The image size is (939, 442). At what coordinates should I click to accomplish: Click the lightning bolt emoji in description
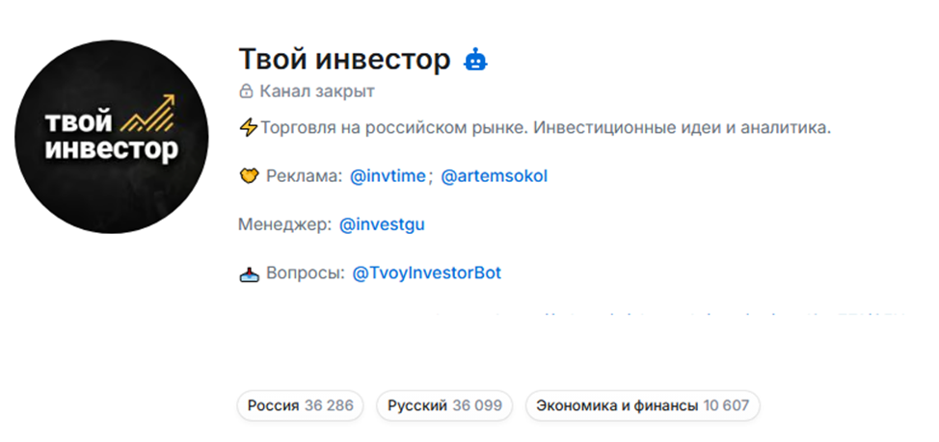[248, 128]
